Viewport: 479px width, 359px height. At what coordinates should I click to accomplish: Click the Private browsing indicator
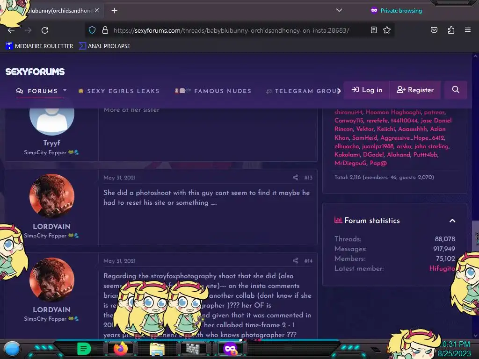pos(396,11)
